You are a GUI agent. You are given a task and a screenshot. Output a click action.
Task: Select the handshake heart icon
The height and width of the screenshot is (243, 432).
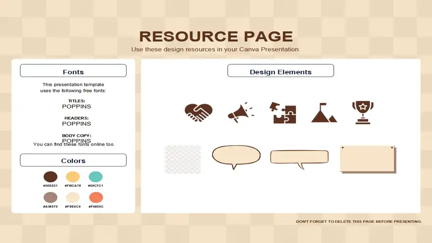coord(199,113)
